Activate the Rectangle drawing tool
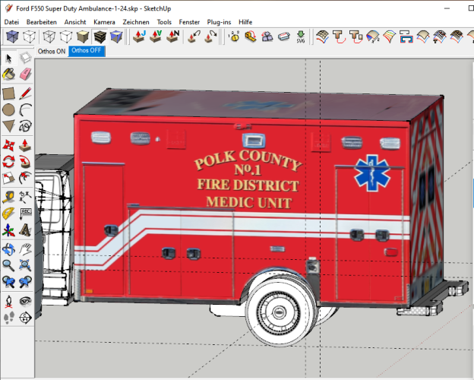 pos(8,93)
